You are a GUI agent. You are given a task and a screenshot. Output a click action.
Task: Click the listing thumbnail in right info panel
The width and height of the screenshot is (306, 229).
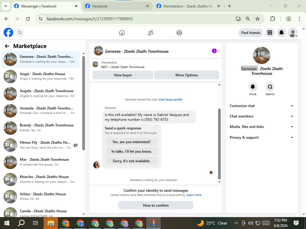(261, 55)
